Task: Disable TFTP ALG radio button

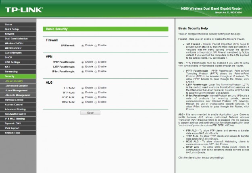Action: pos(96,92)
